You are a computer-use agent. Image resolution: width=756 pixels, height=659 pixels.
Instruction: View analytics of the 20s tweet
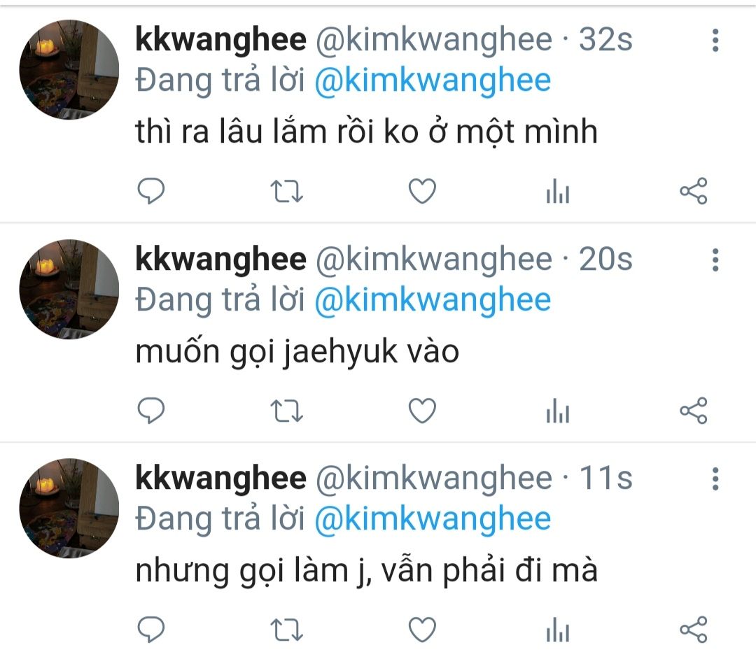click(558, 411)
